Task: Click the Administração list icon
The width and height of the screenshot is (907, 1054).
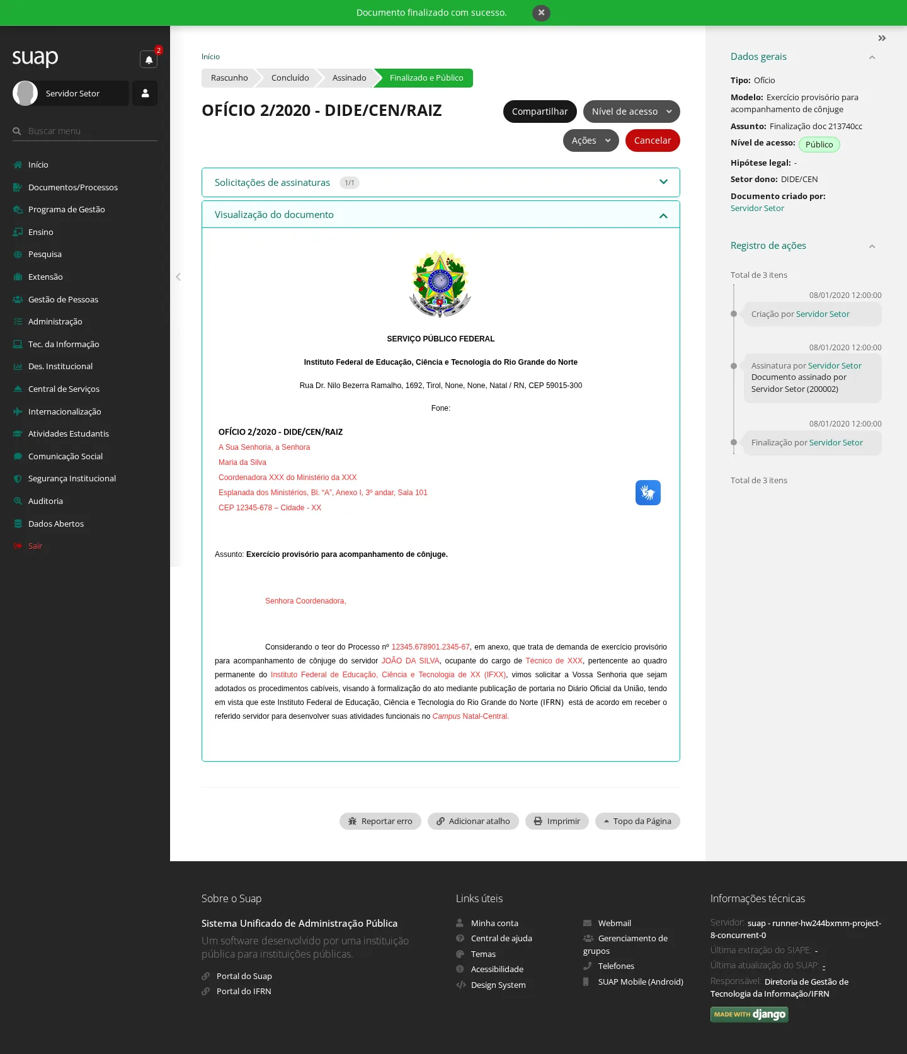Action: 18,321
